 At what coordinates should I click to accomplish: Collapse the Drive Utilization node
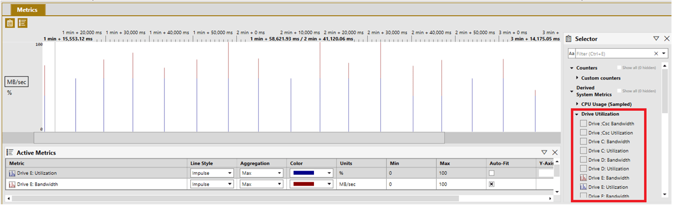pos(577,114)
